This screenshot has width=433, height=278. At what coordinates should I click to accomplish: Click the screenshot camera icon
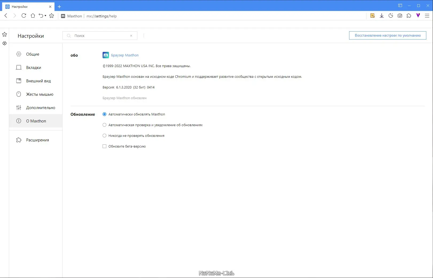(x=400, y=16)
